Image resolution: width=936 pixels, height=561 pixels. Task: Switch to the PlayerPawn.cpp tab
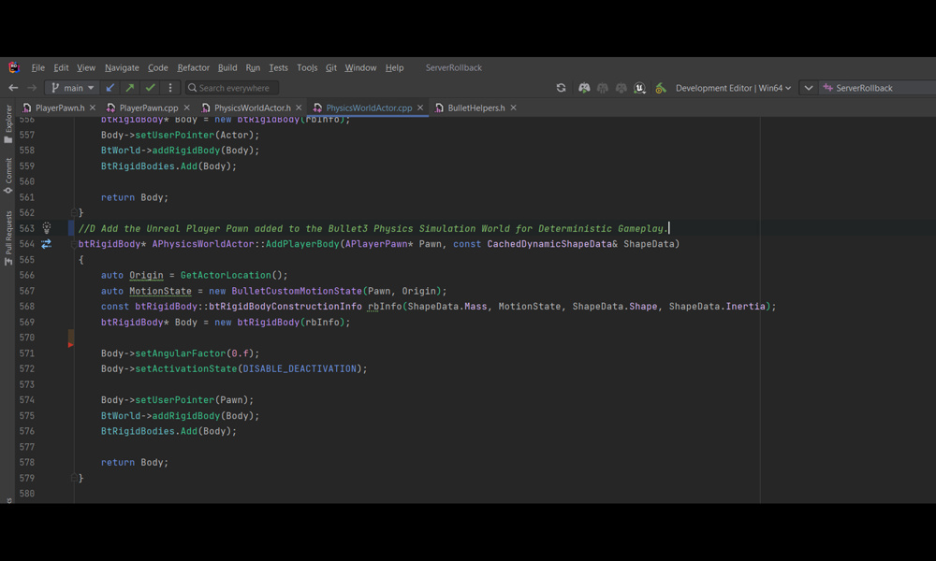point(148,108)
